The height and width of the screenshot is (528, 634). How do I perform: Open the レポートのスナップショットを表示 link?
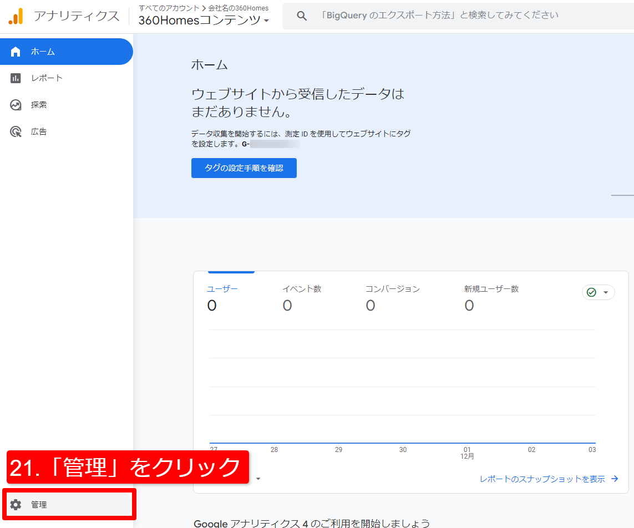(x=542, y=479)
